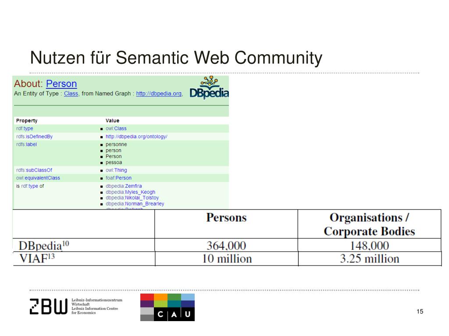Click the rdfs:label property
Viewport: 449px width, 336px height.
pyautogui.click(x=26, y=144)
